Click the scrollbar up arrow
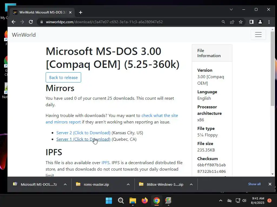277x207 pixels. [x=272, y=30]
